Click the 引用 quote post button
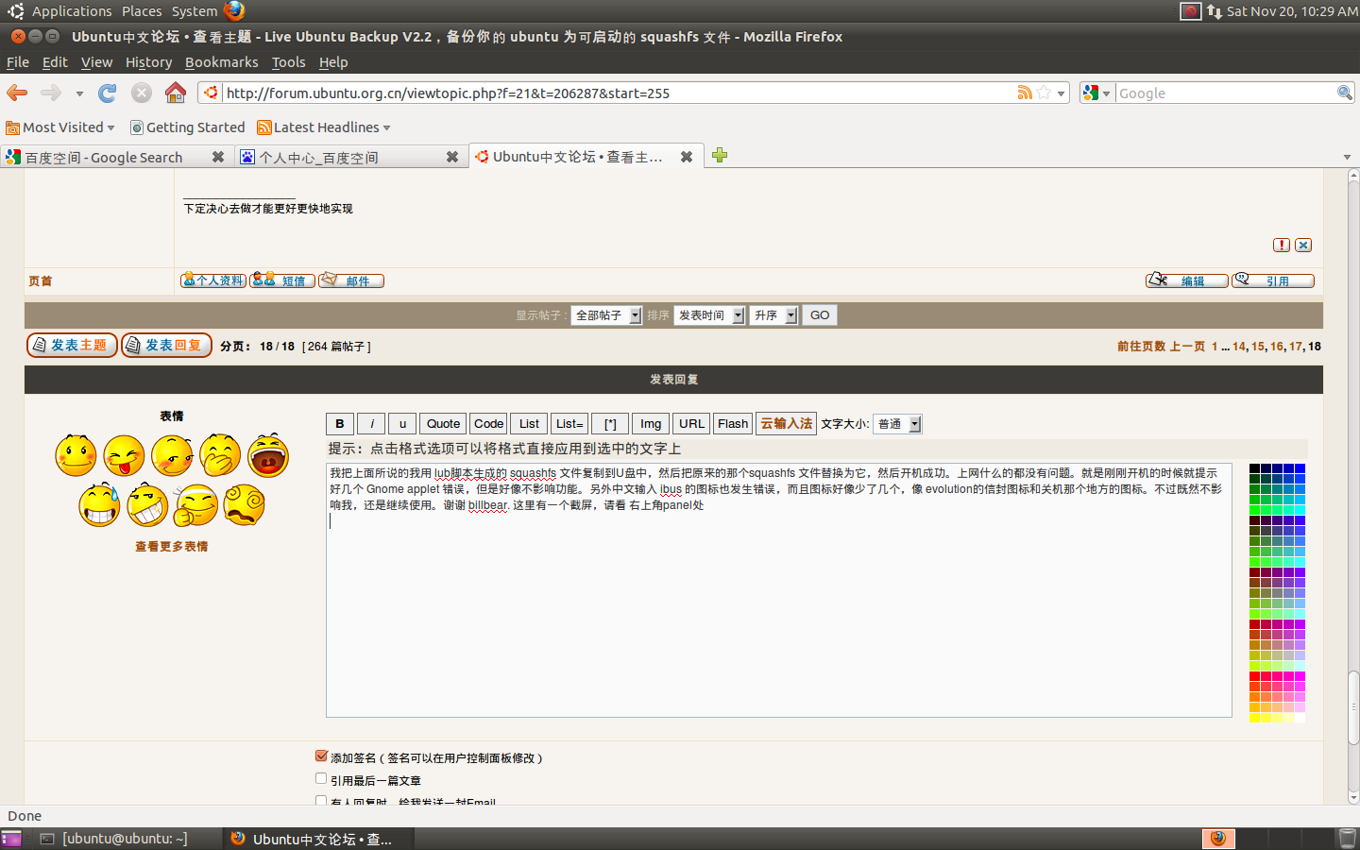1360x850 pixels. 1273,280
